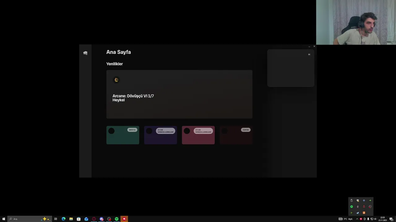Click the red Riot tray icon in taskbar
The height and width of the screenshot is (222, 396).
[x=361, y=219]
